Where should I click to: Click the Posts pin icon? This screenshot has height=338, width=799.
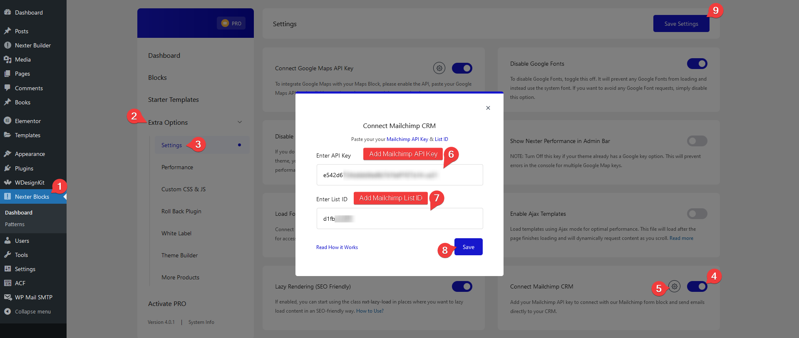(7, 31)
